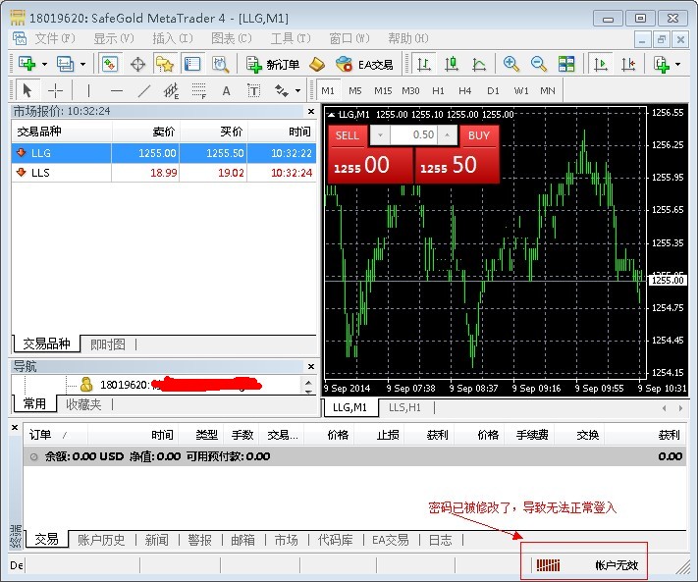The height and width of the screenshot is (582, 698).
Task: Switch to the LLS,H1 chart tab
Action: coord(404,407)
